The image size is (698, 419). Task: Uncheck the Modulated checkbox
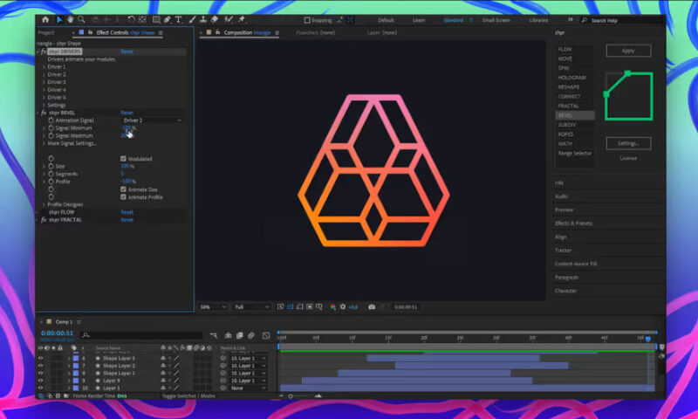(123, 159)
